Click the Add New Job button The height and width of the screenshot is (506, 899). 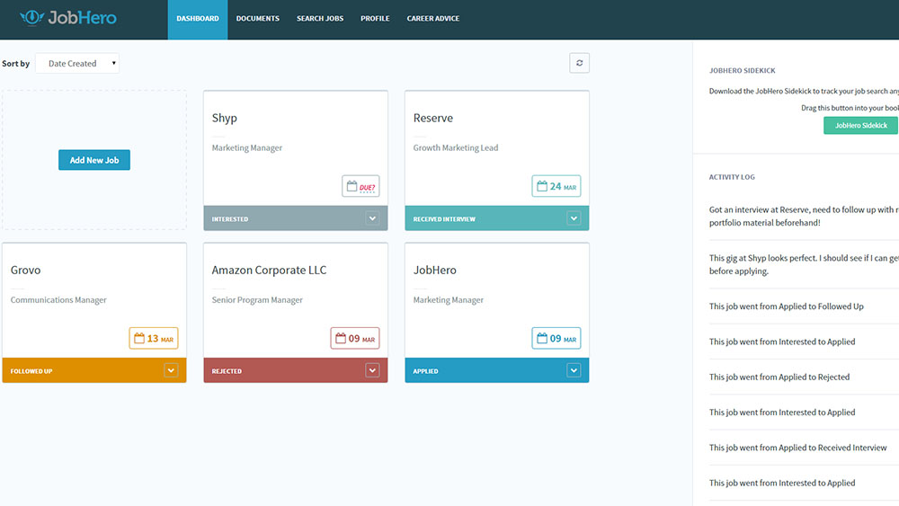point(94,160)
